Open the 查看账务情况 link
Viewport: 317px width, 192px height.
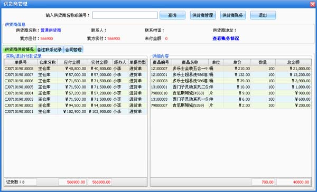(x=226, y=39)
